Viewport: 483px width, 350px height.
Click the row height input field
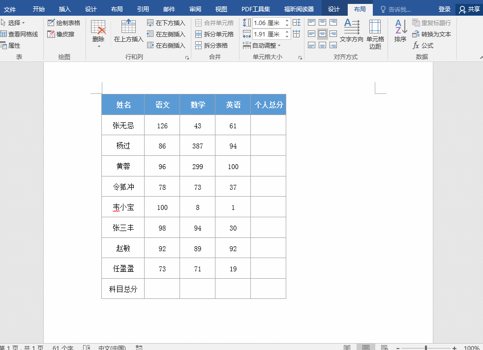click(268, 23)
